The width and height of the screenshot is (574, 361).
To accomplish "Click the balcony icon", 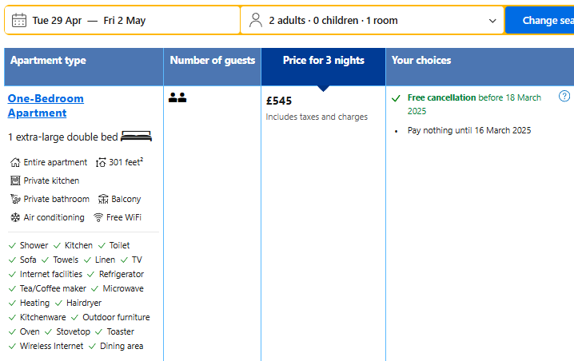I will click(x=104, y=199).
